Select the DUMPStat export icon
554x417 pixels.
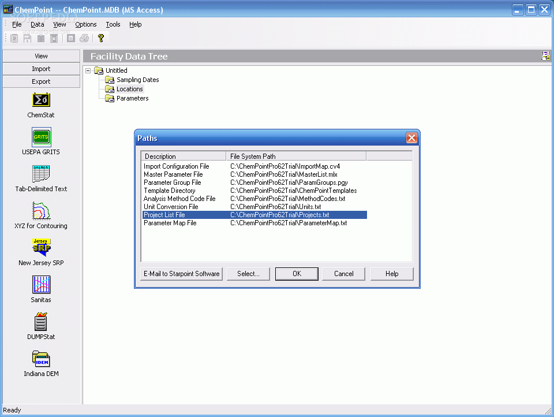point(41,322)
